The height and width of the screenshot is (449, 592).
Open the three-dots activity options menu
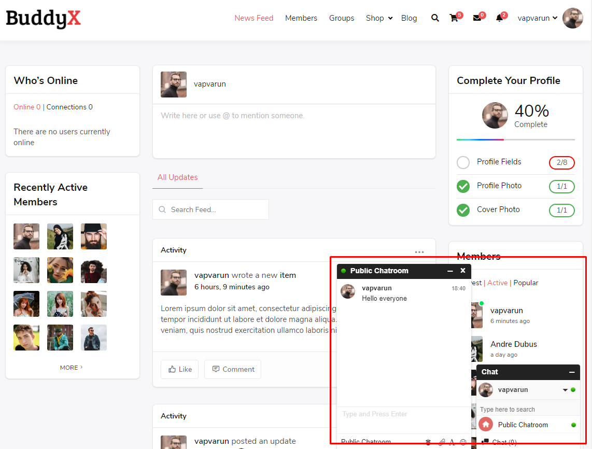(419, 252)
